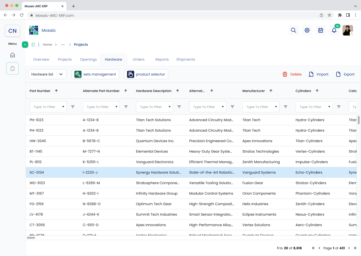Switch to the Overview tab
The height and width of the screenshot is (256, 361).
click(x=41, y=59)
